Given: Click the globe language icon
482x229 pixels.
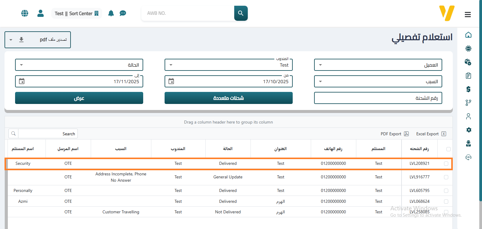Looking at the screenshot, I should pos(25,13).
